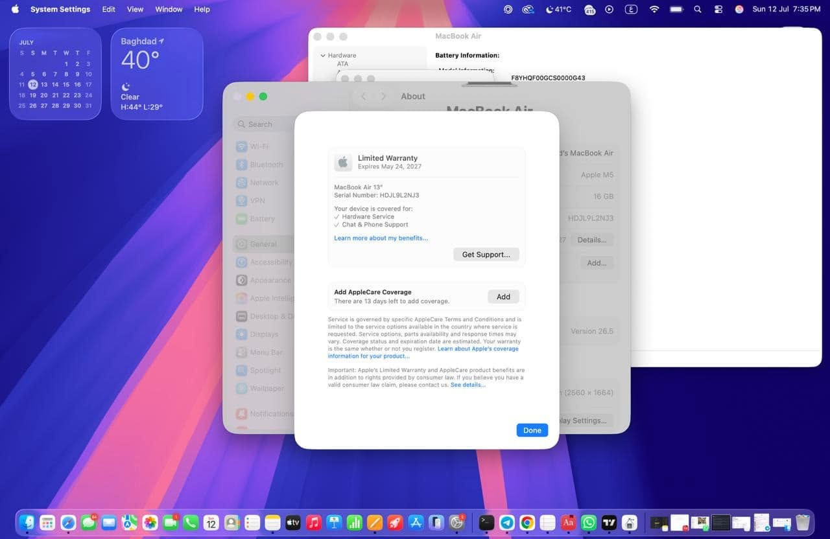
Task: Click the battery icon in the menu bar
Action: click(676, 9)
